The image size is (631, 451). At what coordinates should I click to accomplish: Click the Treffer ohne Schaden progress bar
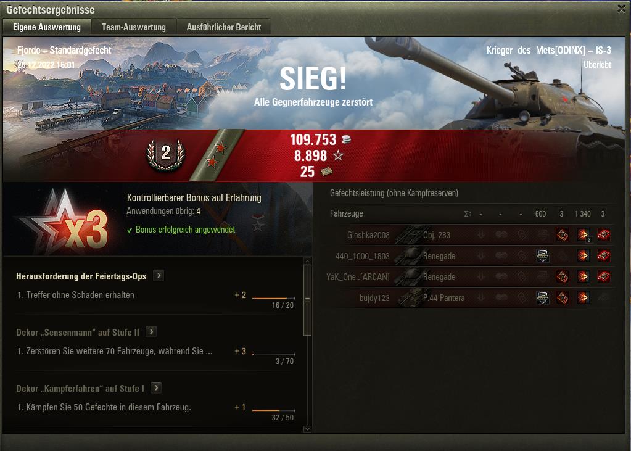click(x=273, y=299)
